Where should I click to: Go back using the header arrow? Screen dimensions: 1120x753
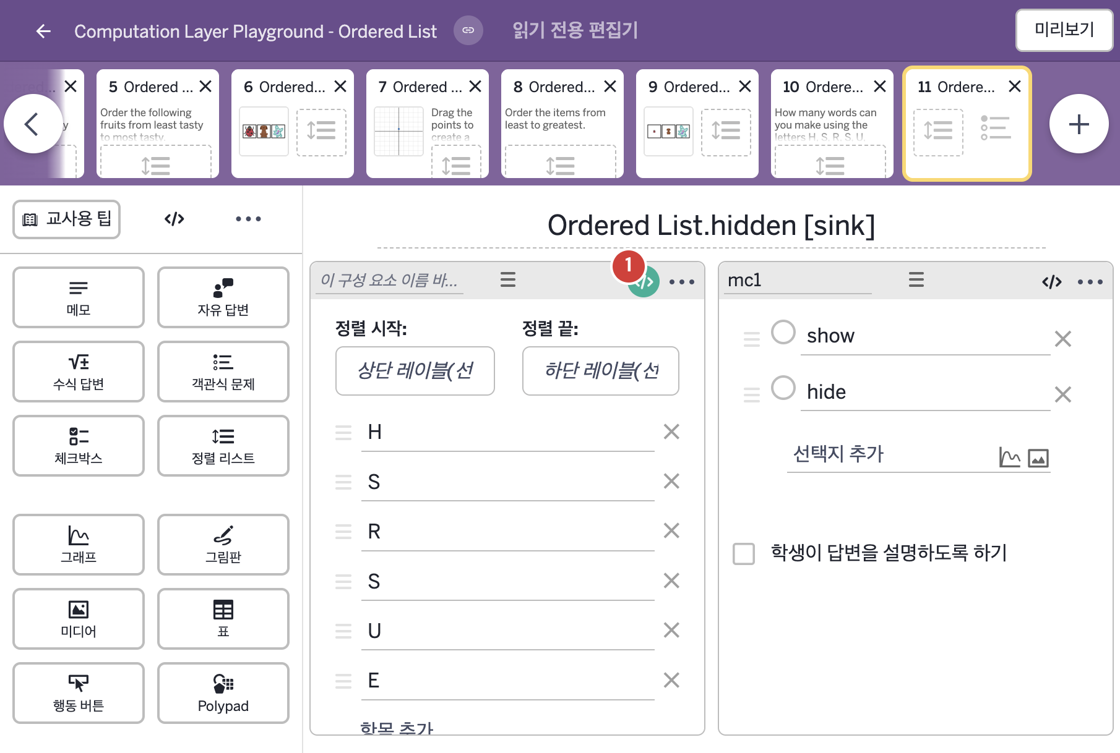point(43,31)
